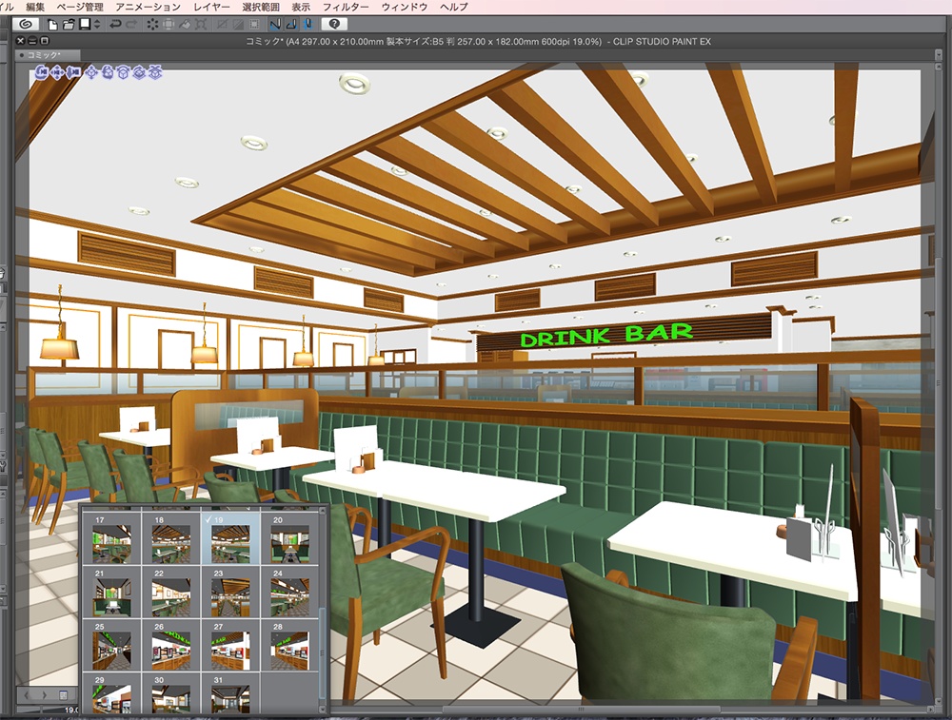Open the レイヤー menu

click(x=211, y=7)
